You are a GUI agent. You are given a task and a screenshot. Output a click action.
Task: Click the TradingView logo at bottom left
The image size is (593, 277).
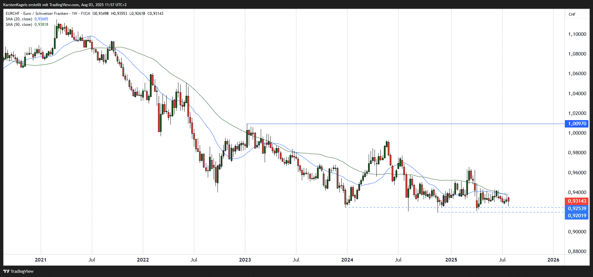tap(18, 271)
